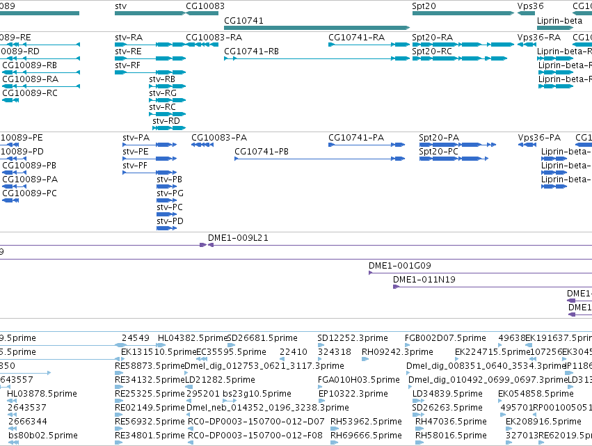This screenshot has width=592, height=446.
Task: Select transcript stv-RA
Action: (x=150, y=45)
